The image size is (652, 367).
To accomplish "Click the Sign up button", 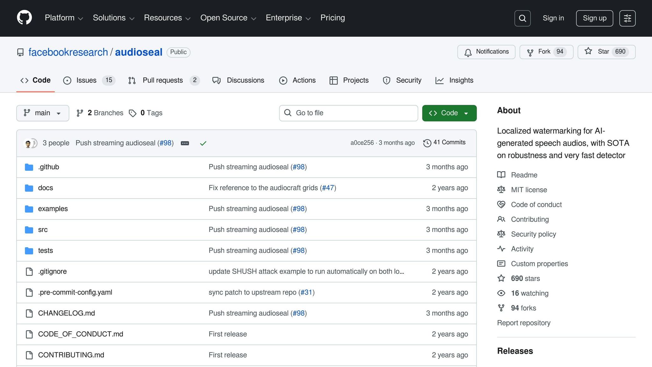I will tap(594, 18).
